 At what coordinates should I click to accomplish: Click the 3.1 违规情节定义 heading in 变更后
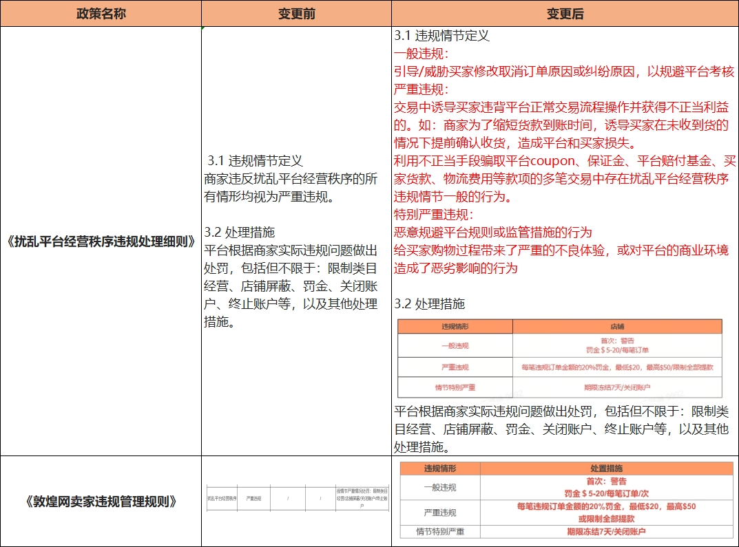[x=441, y=36]
